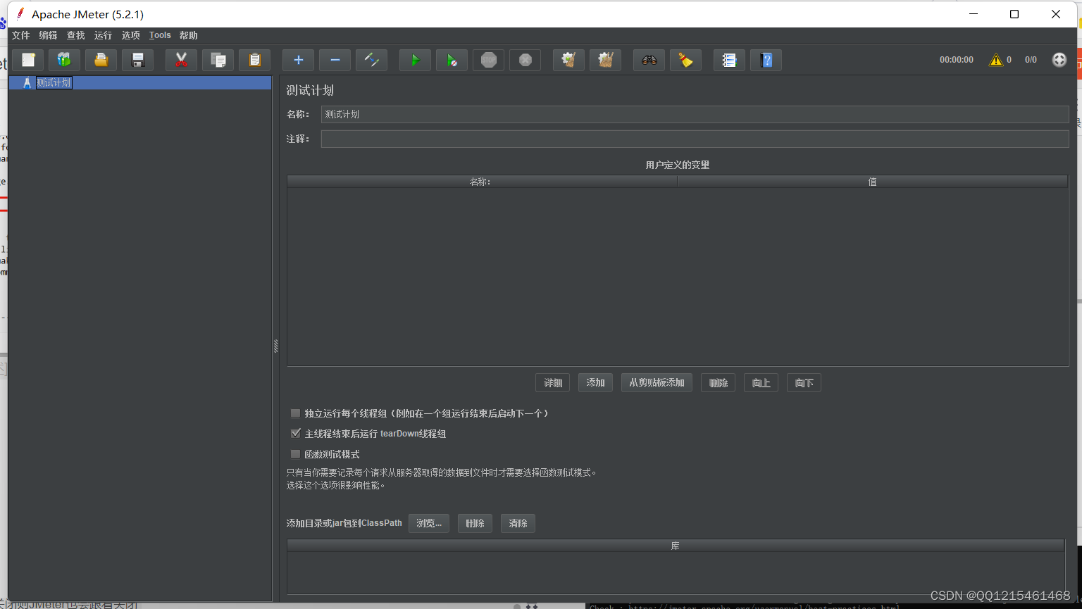Expand all nodes with plus icon
Screen dimensions: 1082x609
298,60
